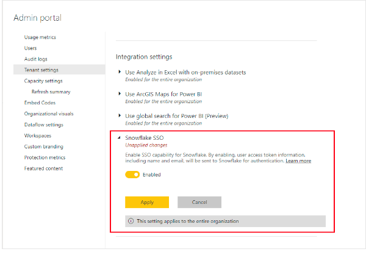
Task: Click 'Use global search for Power BI (Preview)' title
Action: pyautogui.click(x=177, y=116)
